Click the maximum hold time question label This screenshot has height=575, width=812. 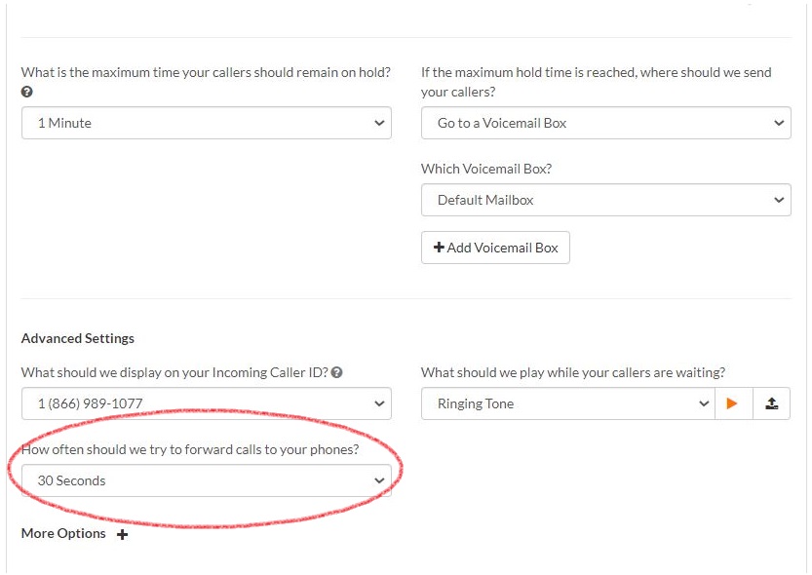tap(206, 72)
